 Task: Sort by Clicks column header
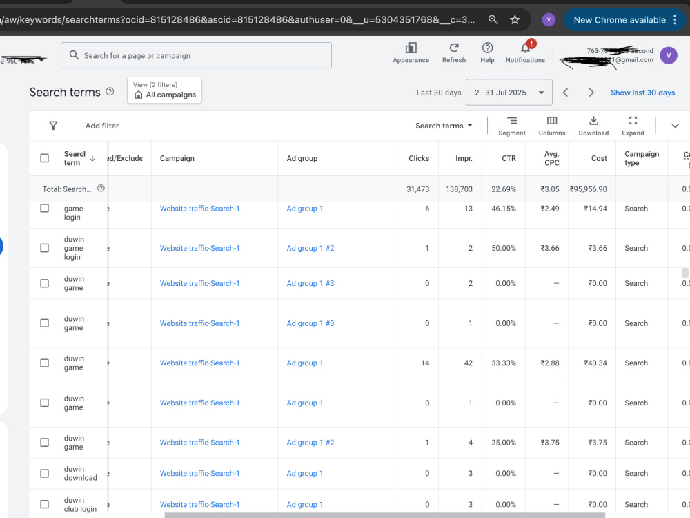pyautogui.click(x=419, y=158)
